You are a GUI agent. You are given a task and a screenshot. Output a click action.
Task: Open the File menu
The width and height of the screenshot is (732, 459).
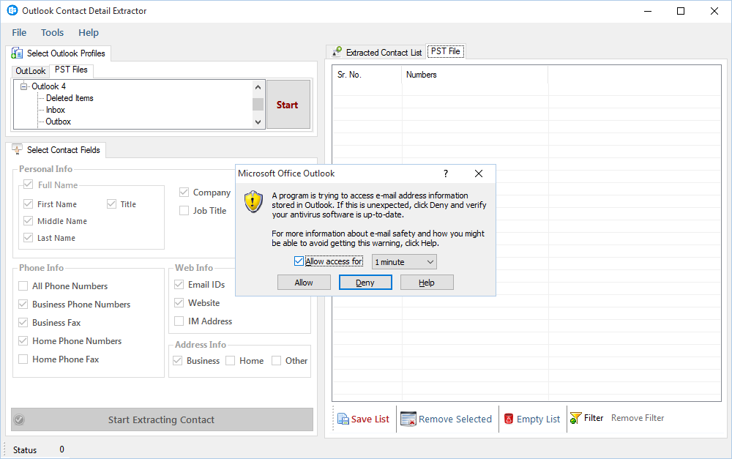[19, 33]
